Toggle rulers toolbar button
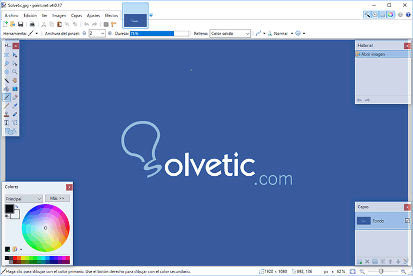 point(113,24)
